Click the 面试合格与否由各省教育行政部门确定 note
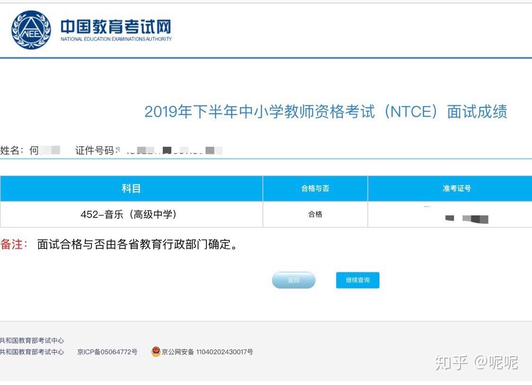This screenshot has width=532, height=385. coord(137,244)
